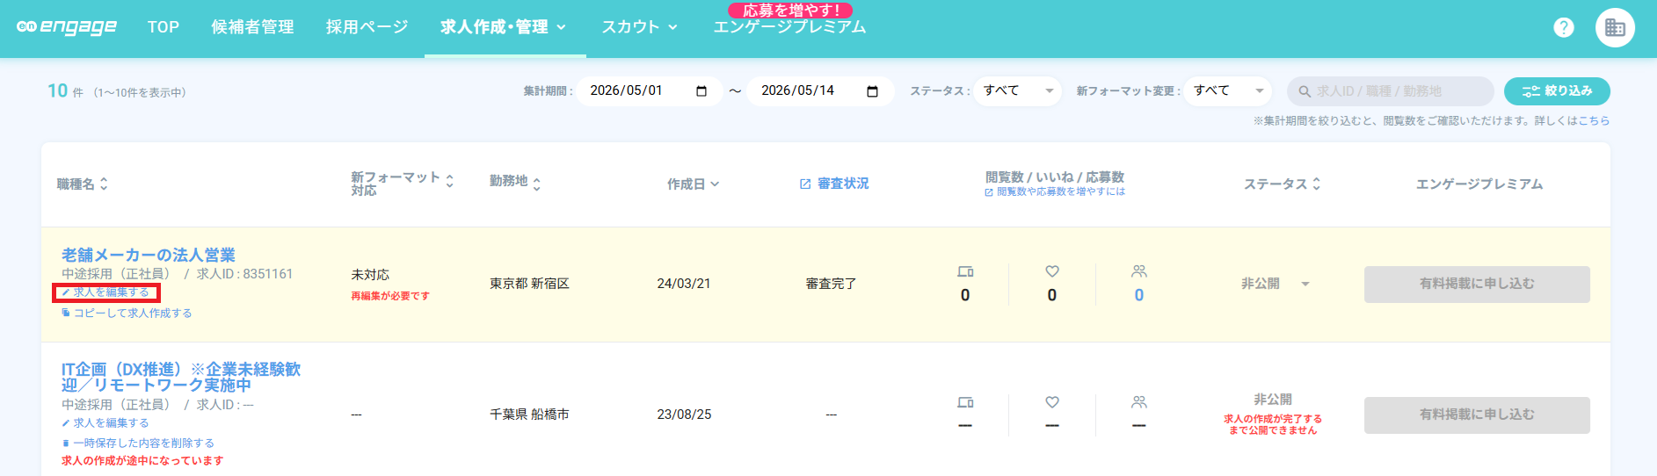The height and width of the screenshot is (476, 1657).
Task: Click applicant count 0 for 老舗メーカー
Action: pos(1139,295)
